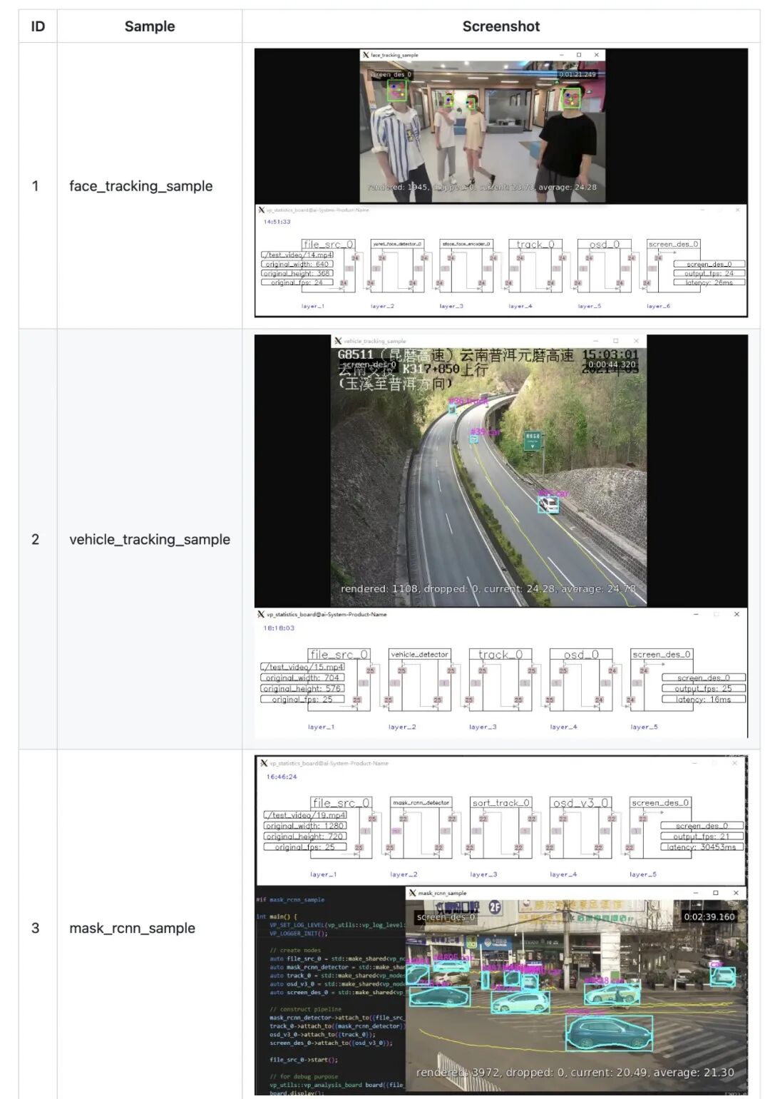The height and width of the screenshot is (1099, 770).
Task: Click 'latency: 30453ms' entry
Action: (702, 847)
